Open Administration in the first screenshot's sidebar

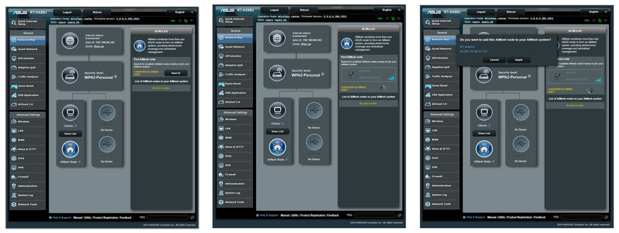(x=28, y=186)
